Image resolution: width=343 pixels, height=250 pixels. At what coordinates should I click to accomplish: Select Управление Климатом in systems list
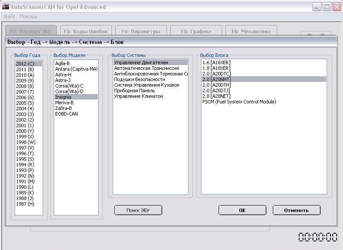[x=139, y=97]
